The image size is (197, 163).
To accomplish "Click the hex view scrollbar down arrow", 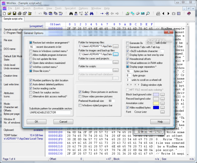I will (x=188, y=155).
